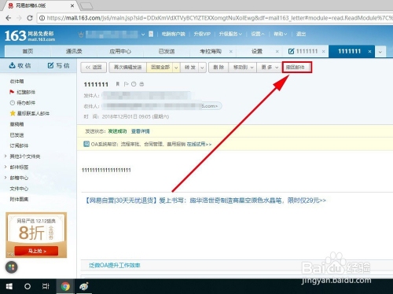Click the 退出 logout link

click(x=301, y=34)
